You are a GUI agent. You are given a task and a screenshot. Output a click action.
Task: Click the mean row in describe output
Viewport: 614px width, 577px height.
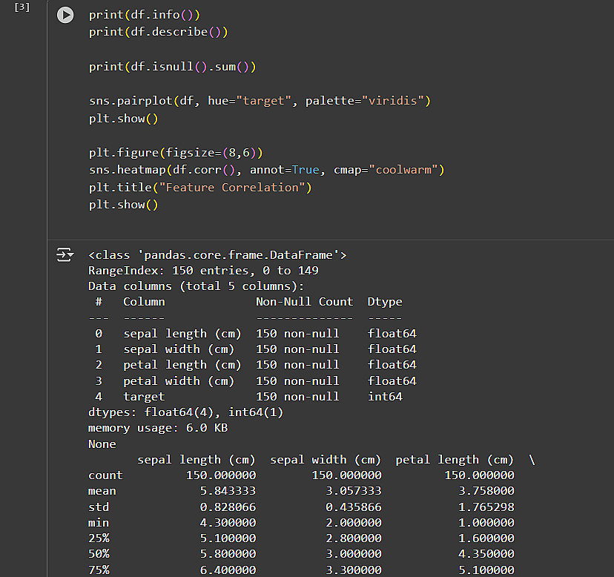click(300, 491)
